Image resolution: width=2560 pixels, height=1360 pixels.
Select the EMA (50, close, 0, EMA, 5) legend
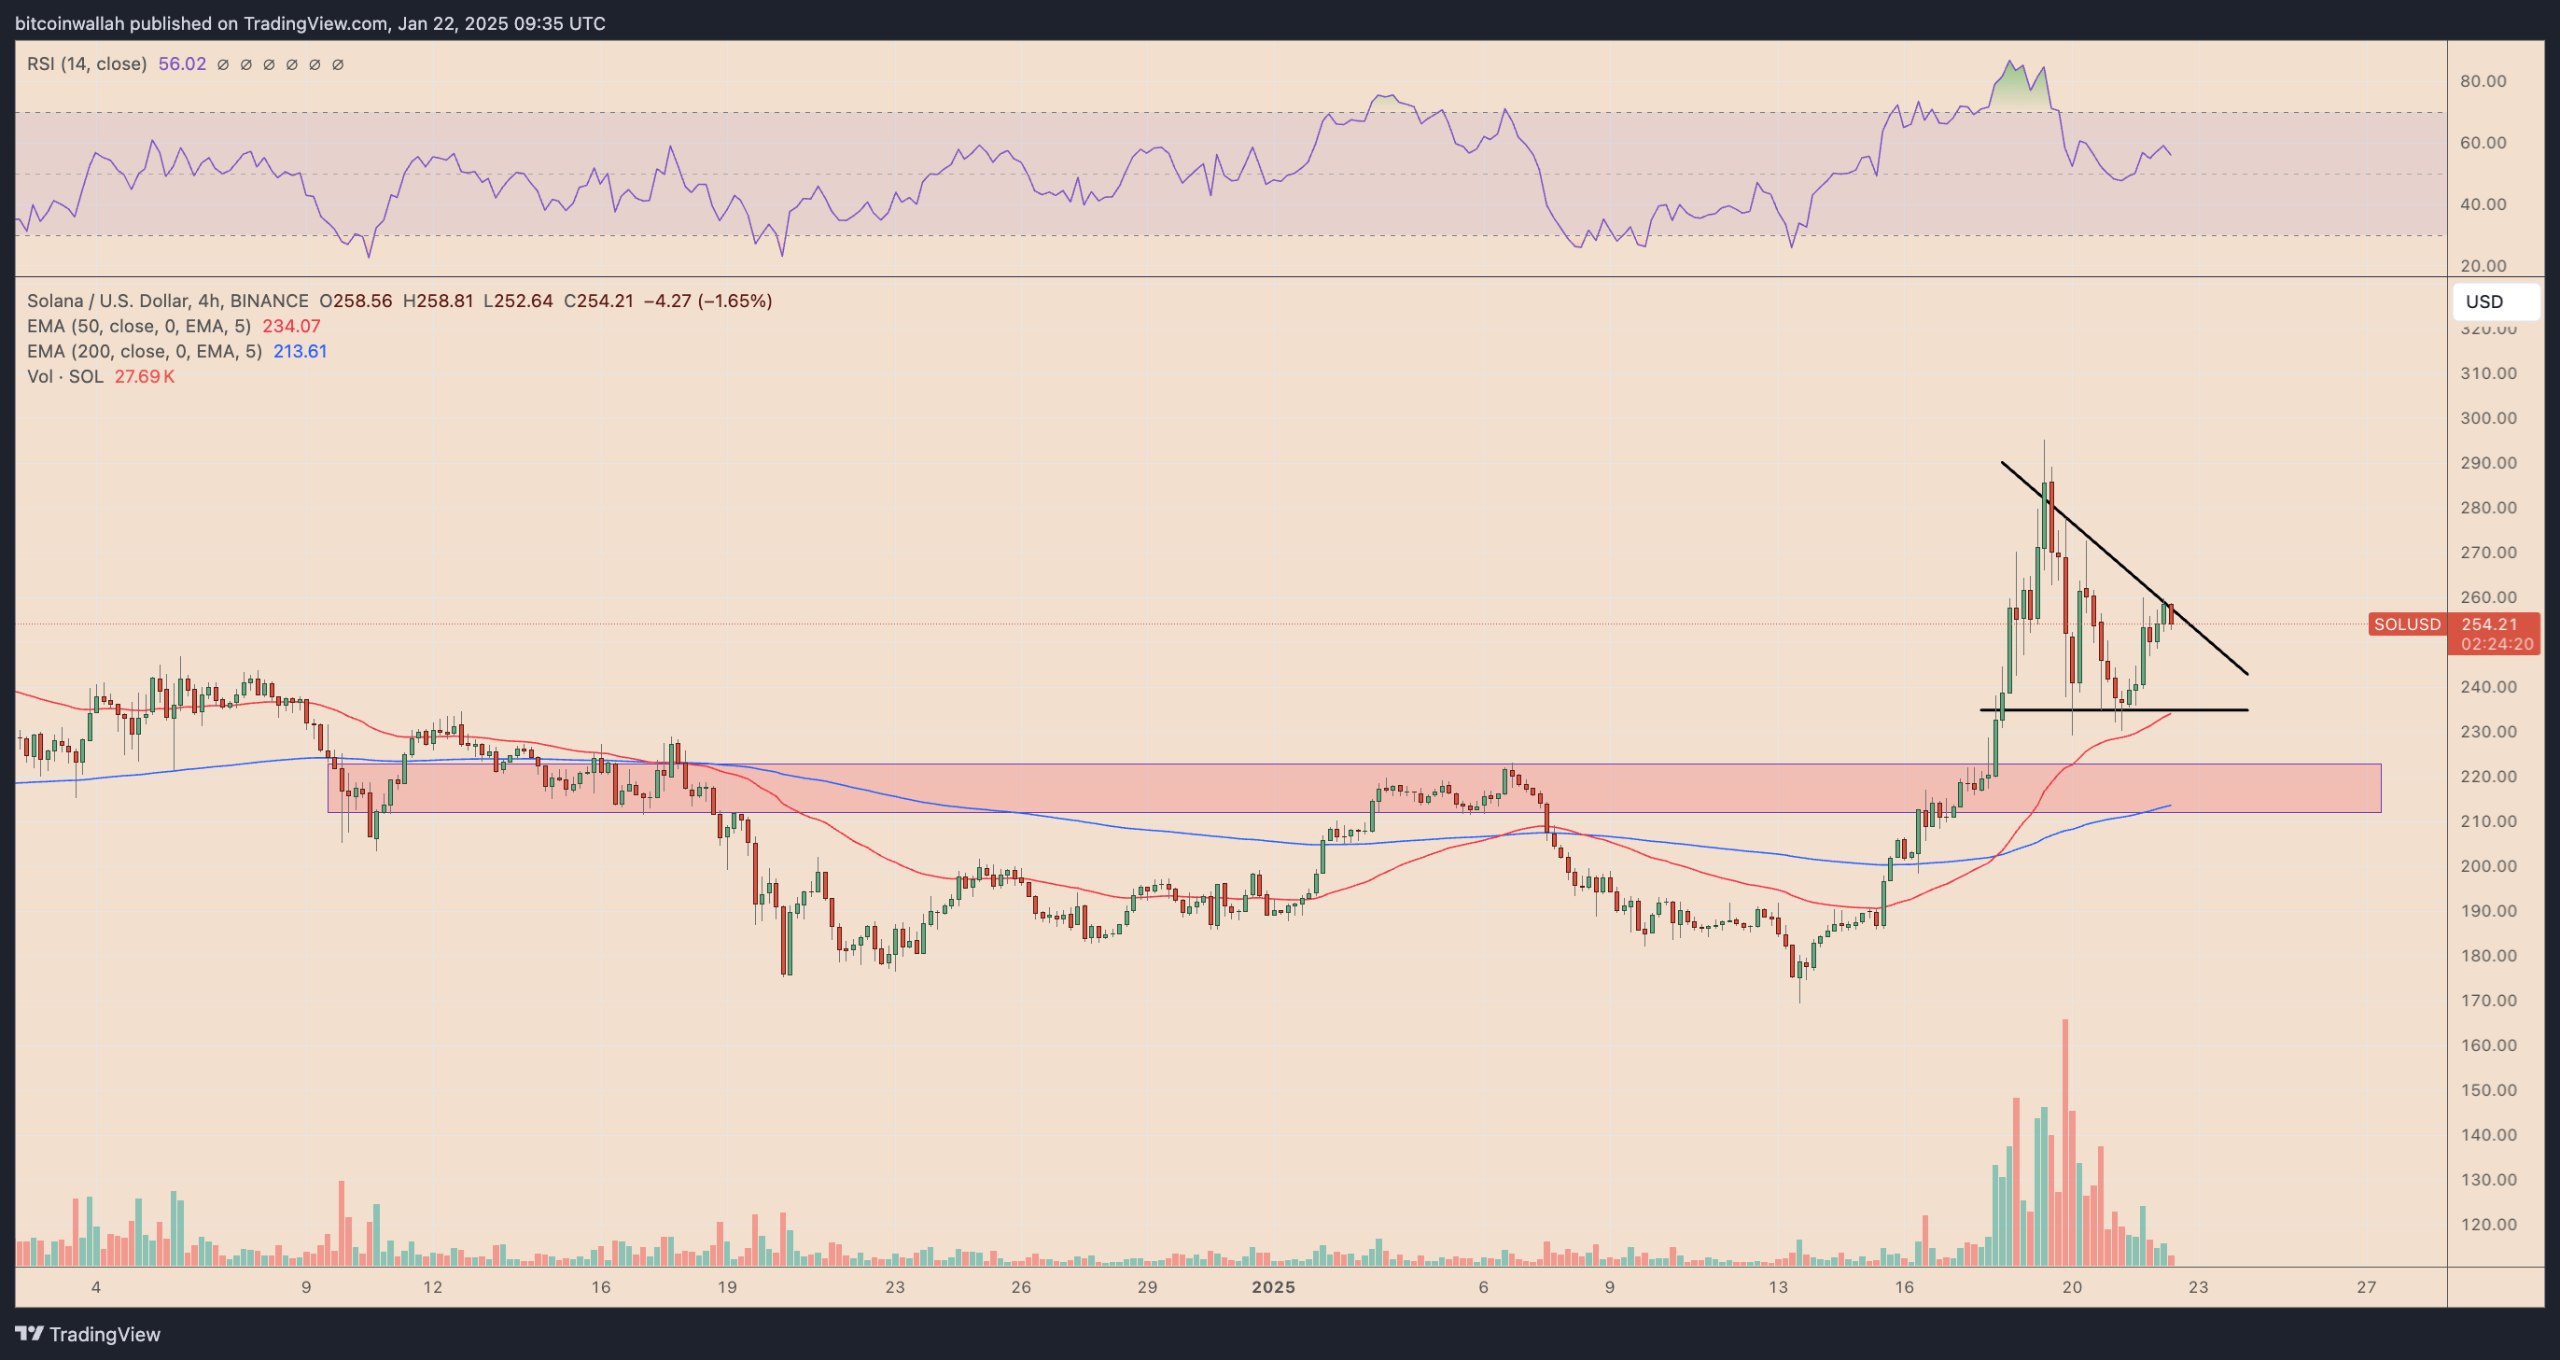coord(139,326)
